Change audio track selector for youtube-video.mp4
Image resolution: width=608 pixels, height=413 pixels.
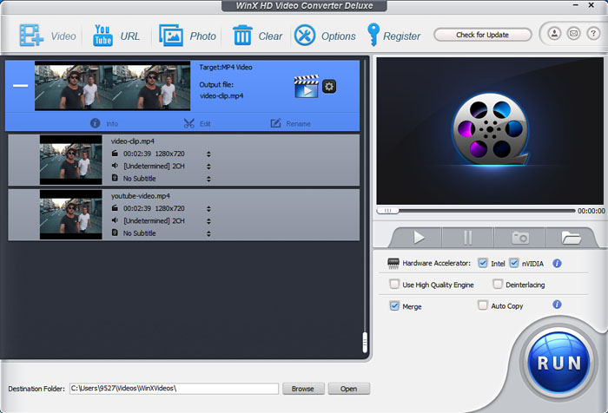point(208,221)
